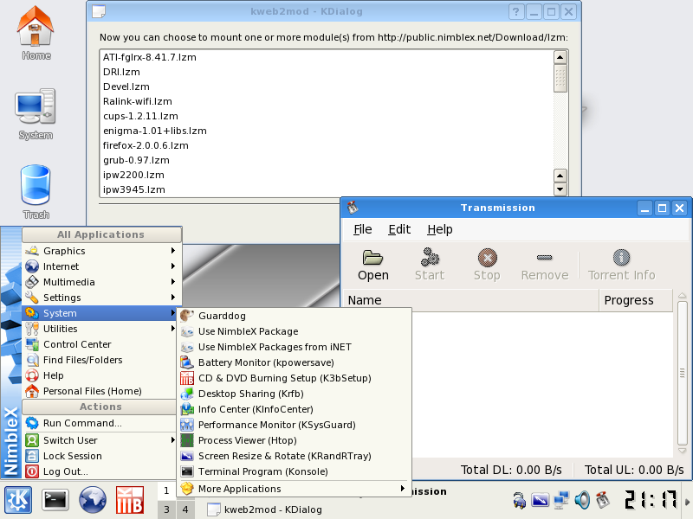Open the Home desktop icon

[36, 34]
